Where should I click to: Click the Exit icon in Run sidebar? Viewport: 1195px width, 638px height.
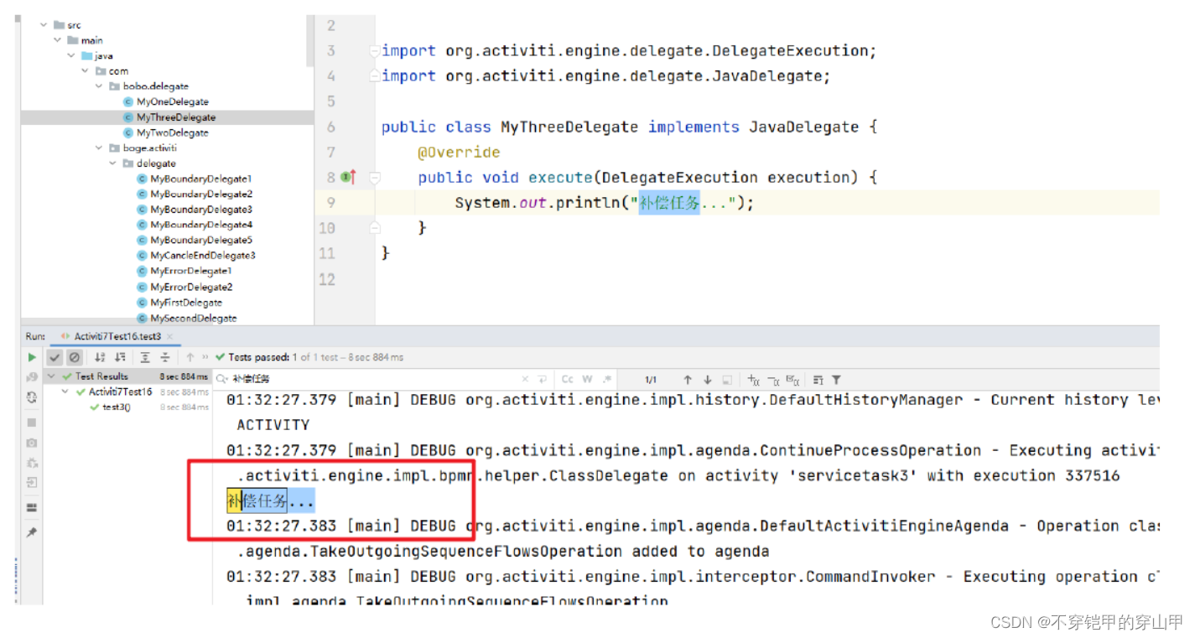(32, 482)
